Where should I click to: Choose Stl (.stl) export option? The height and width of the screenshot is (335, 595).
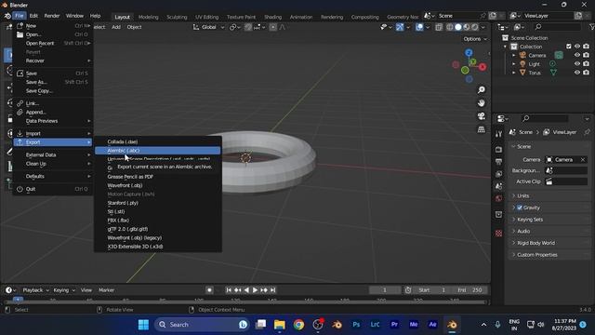point(157,211)
